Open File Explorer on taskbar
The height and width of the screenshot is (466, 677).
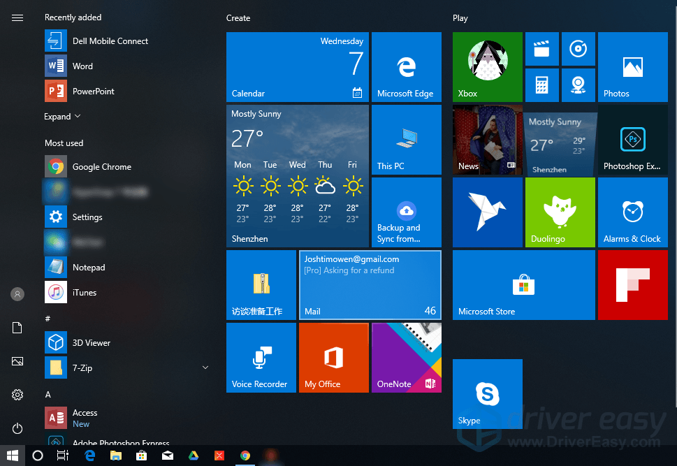(116, 456)
